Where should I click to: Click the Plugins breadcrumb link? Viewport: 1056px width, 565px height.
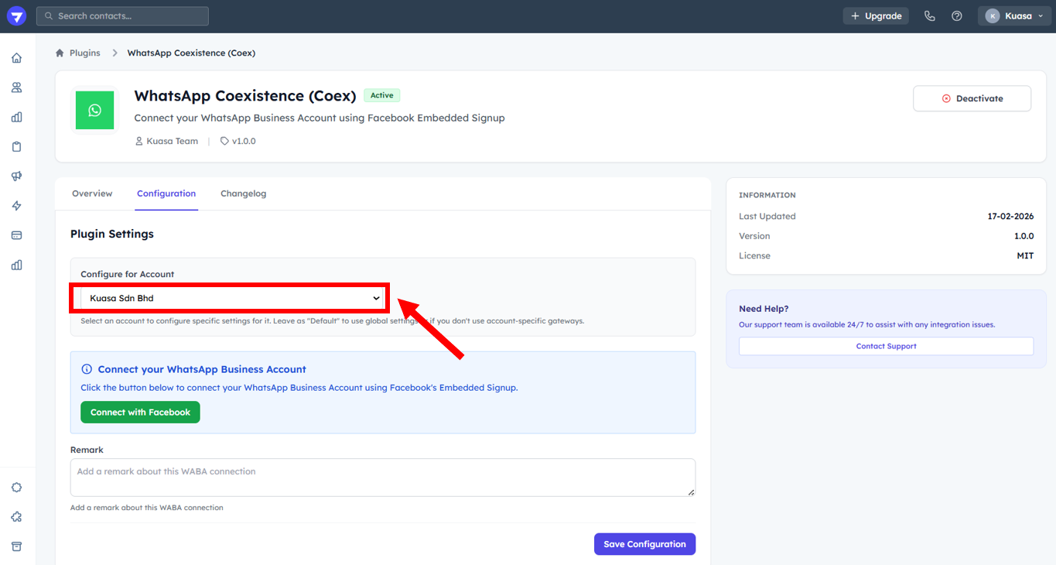[84, 53]
